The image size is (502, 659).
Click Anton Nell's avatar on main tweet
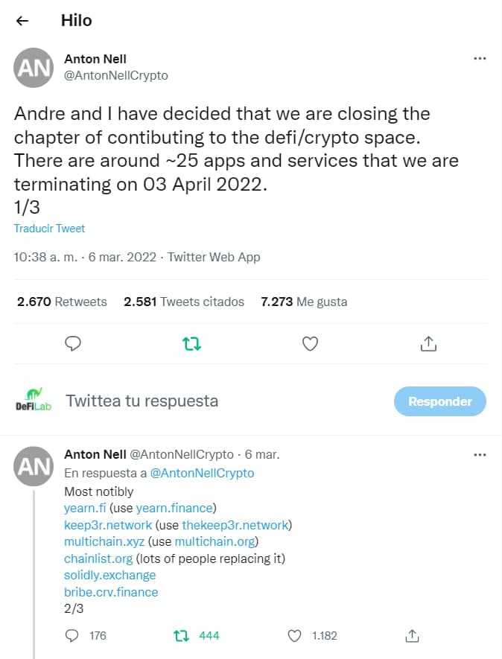pos(34,68)
